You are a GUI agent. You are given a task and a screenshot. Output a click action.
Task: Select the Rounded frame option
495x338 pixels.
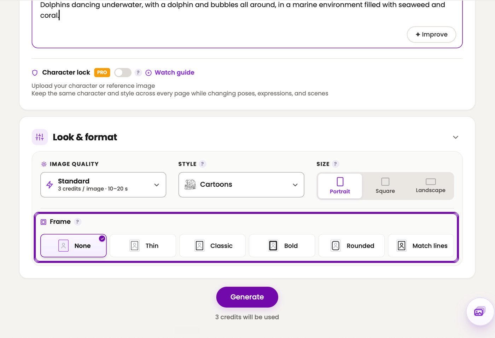[351, 246]
